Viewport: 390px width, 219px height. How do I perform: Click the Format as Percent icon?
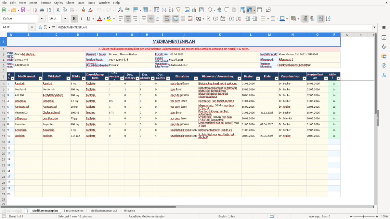[x=208, y=19]
